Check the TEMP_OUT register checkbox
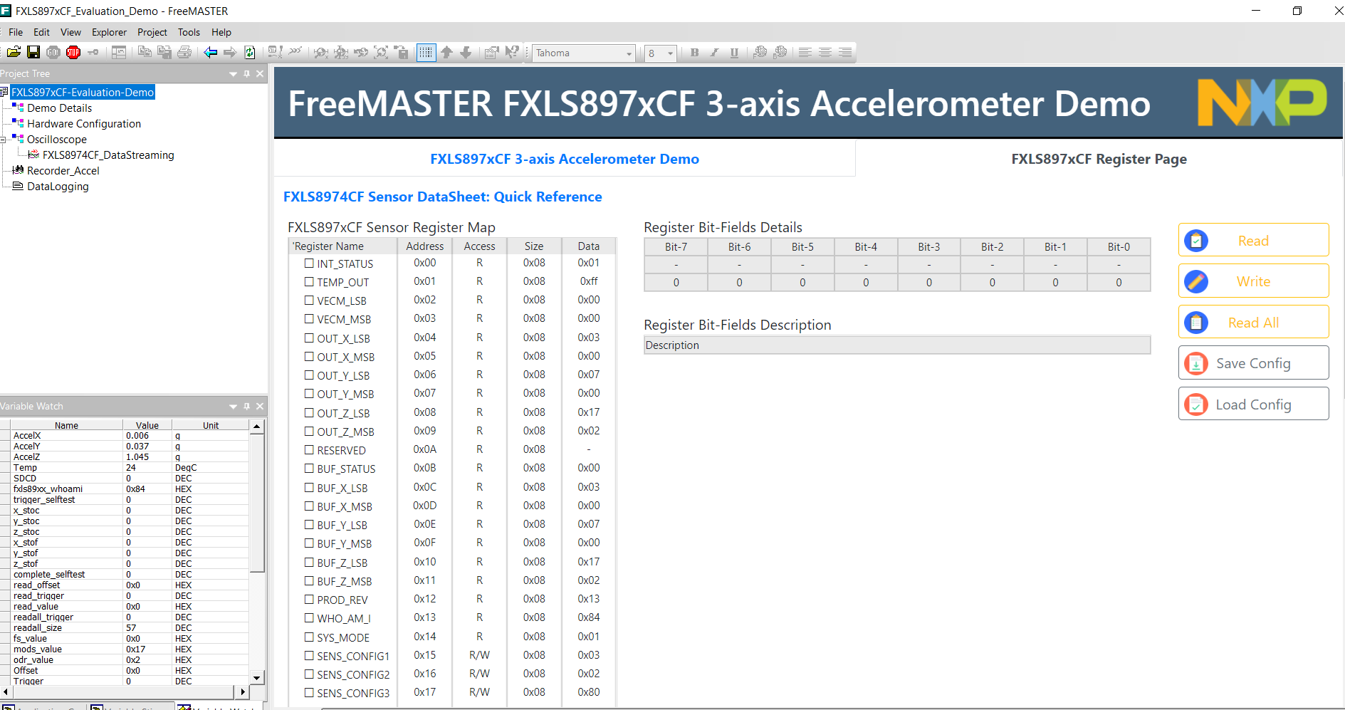Screen dimensions: 1345x710 click(x=309, y=281)
